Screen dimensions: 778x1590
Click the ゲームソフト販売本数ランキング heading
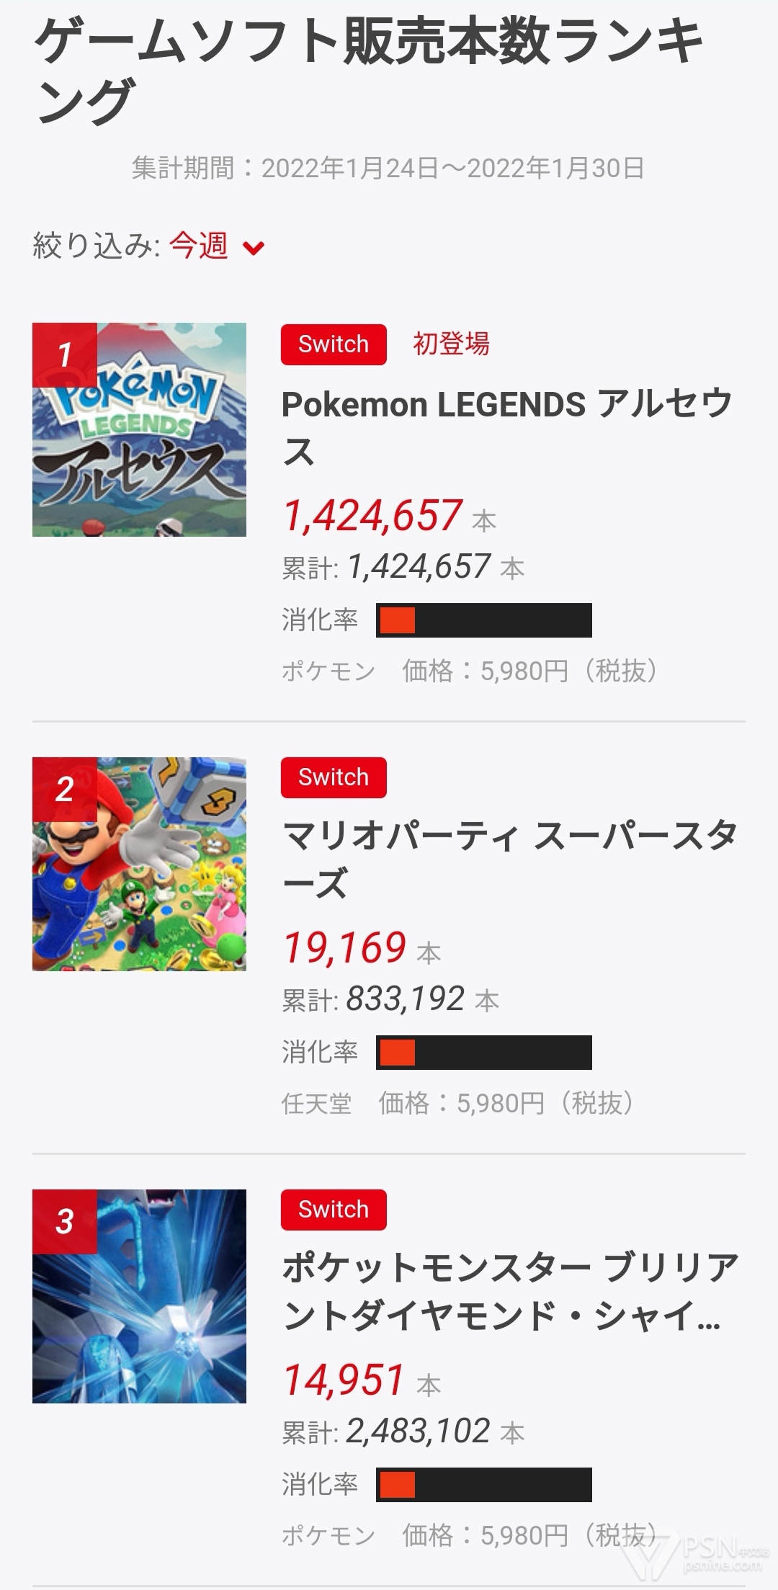click(x=367, y=68)
